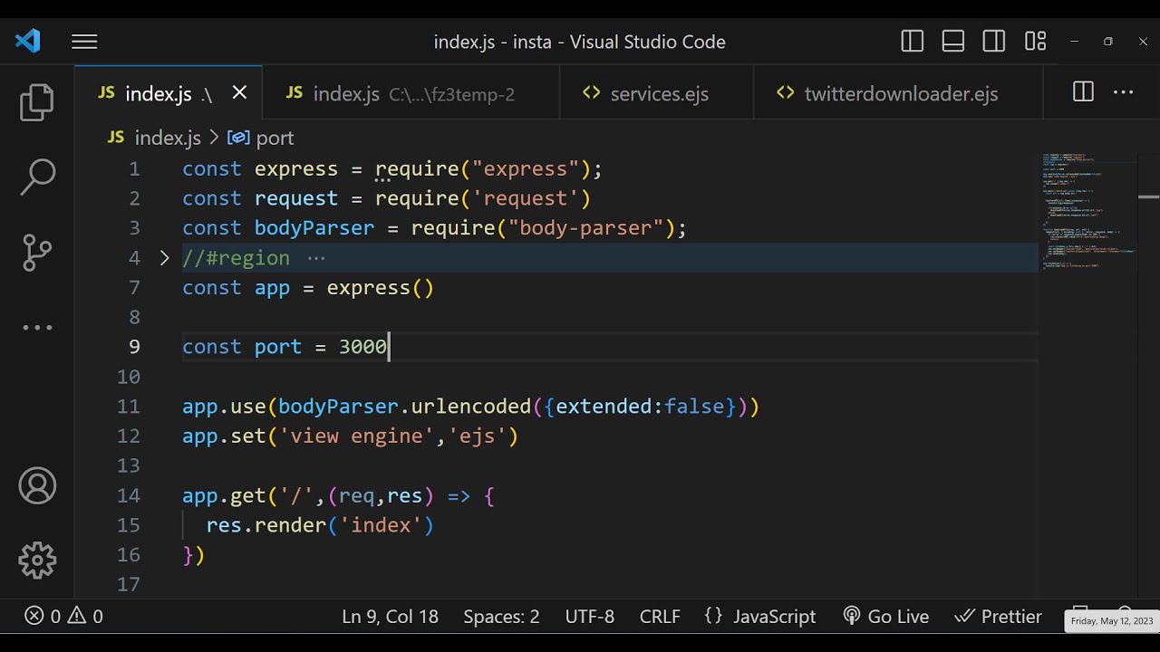Click the Customize Layout icon

point(1035,42)
